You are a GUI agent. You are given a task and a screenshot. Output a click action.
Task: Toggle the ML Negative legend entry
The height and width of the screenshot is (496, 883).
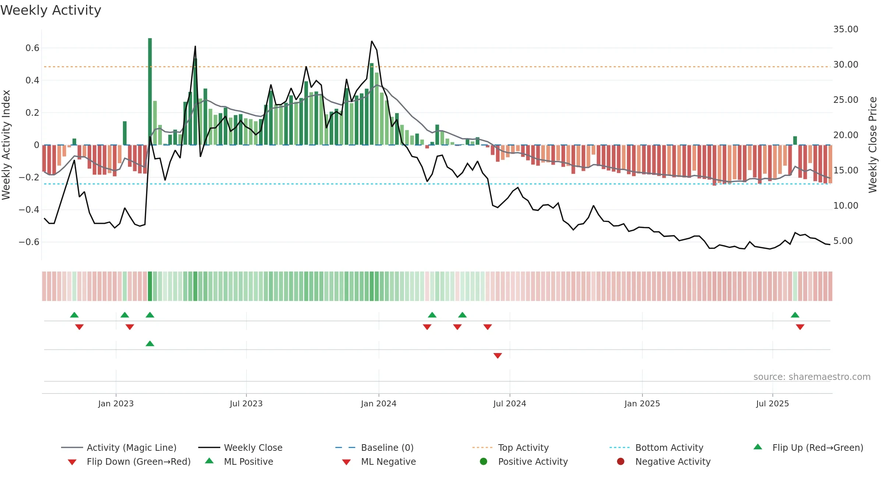[379, 461]
